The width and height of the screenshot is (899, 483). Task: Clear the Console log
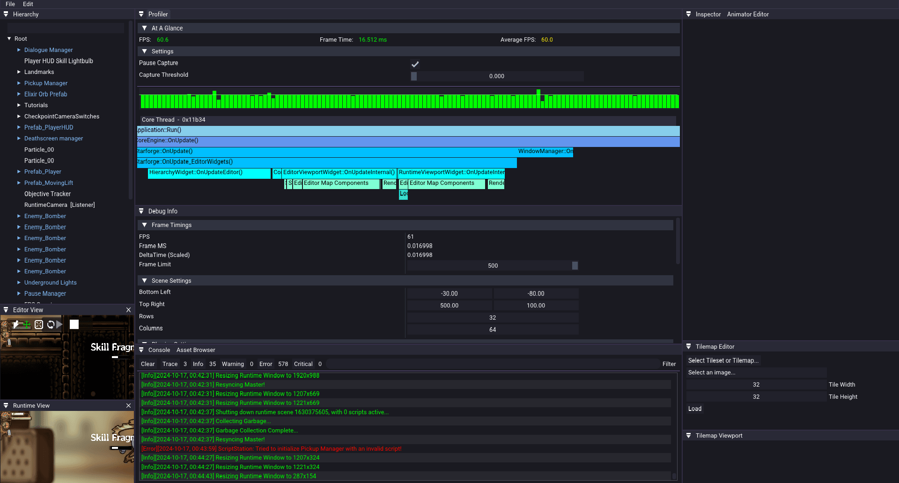[147, 364]
